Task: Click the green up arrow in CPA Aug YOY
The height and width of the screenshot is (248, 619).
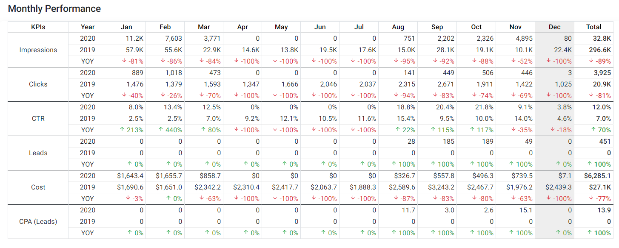Action: (394, 233)
